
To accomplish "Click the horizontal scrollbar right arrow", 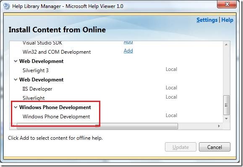I will [219, 126].
